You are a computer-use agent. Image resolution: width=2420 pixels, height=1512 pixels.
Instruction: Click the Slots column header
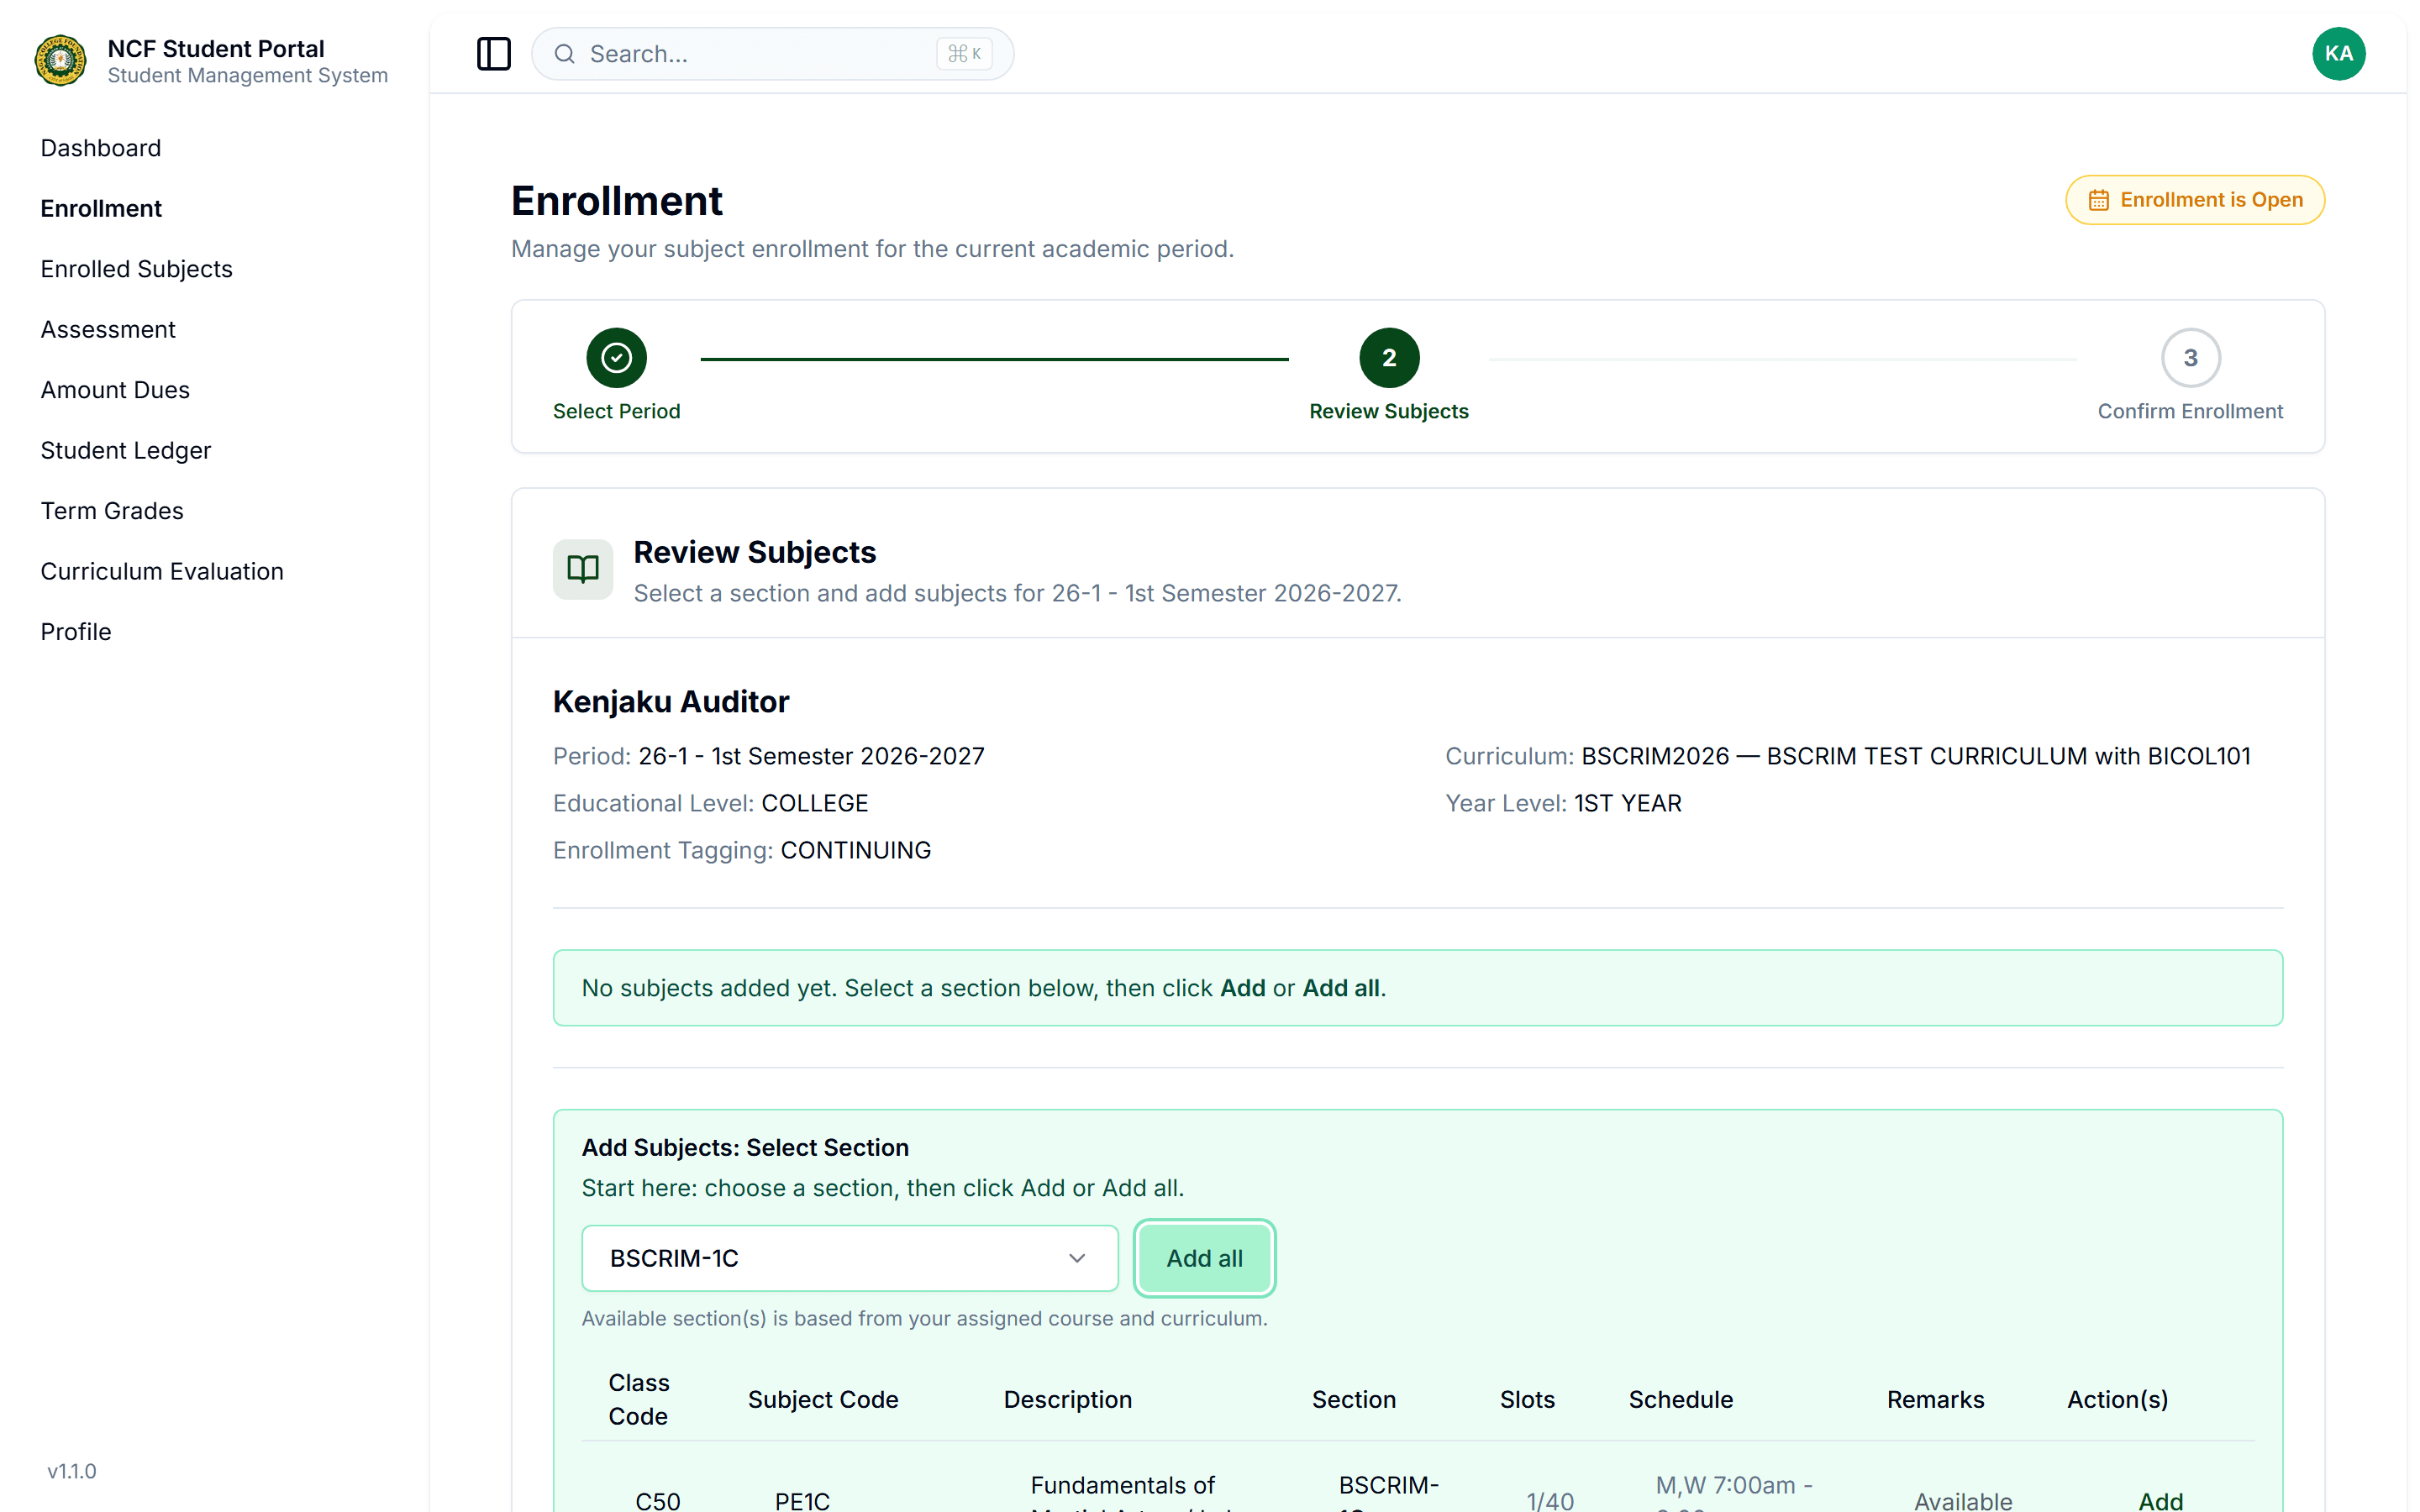(1527, 1399)
